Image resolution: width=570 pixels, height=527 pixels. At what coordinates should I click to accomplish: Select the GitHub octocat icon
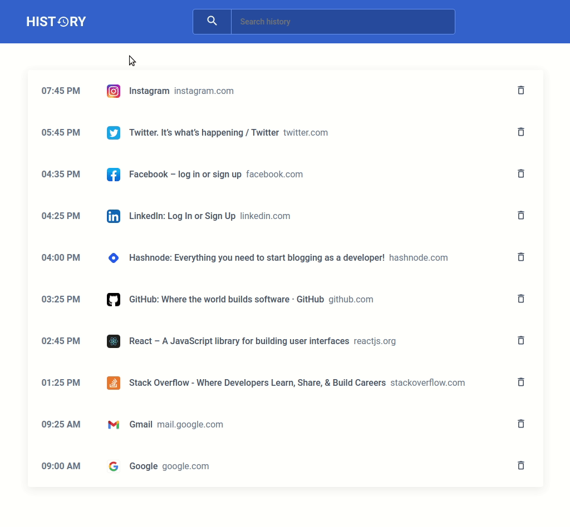(114, 299)
